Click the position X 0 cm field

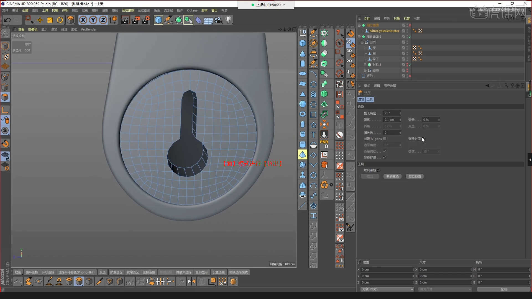(387, 269)
